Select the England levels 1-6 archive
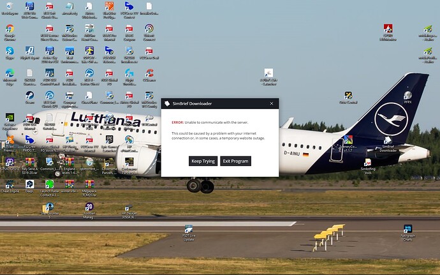 pyautogui.click(x=70, y=165)
